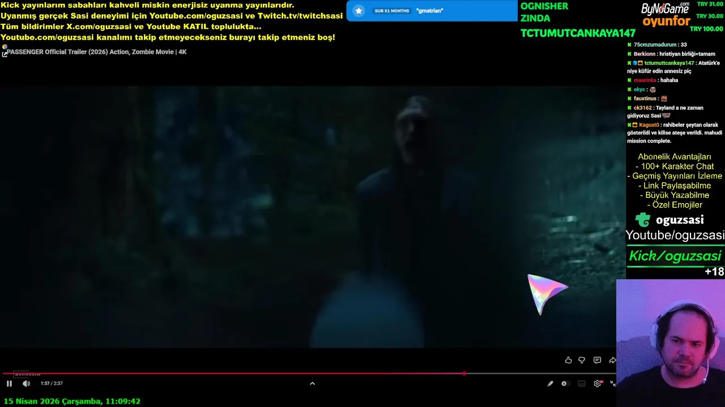
Task: Click chat user maarinka
Action: 645,80
